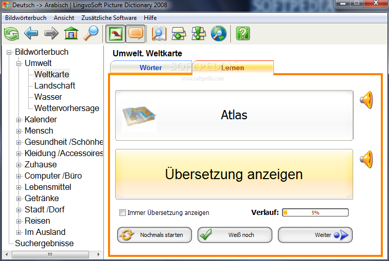The width and height of the screenshot is (389, 261).
Task: Expand the Mensch category
Action: click(x=18, y=131)
